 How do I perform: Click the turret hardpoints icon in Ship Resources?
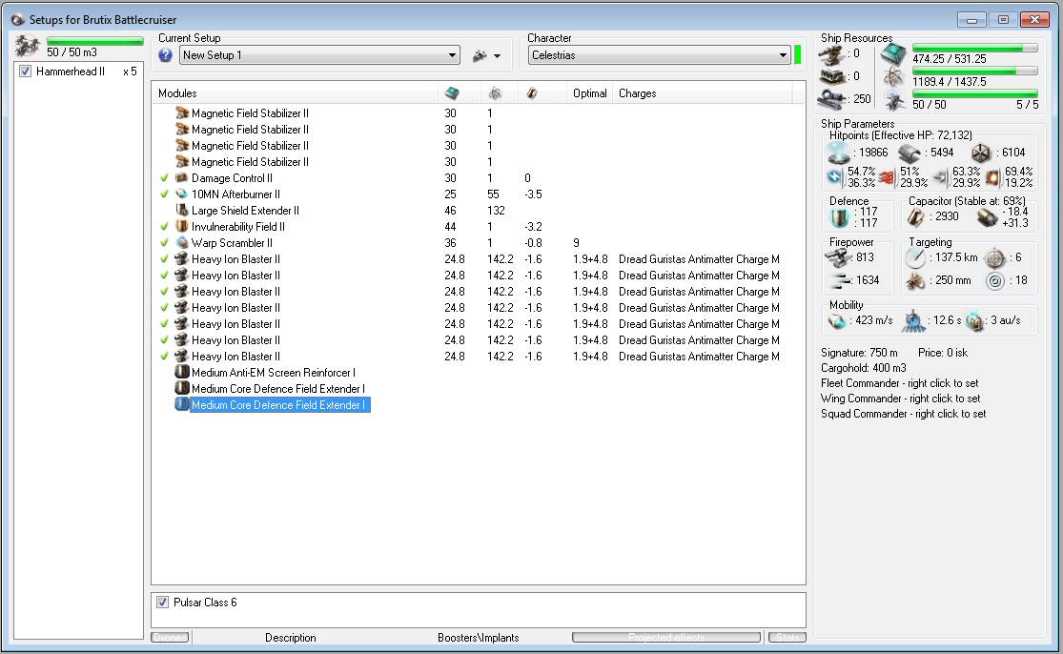point(832,54)
